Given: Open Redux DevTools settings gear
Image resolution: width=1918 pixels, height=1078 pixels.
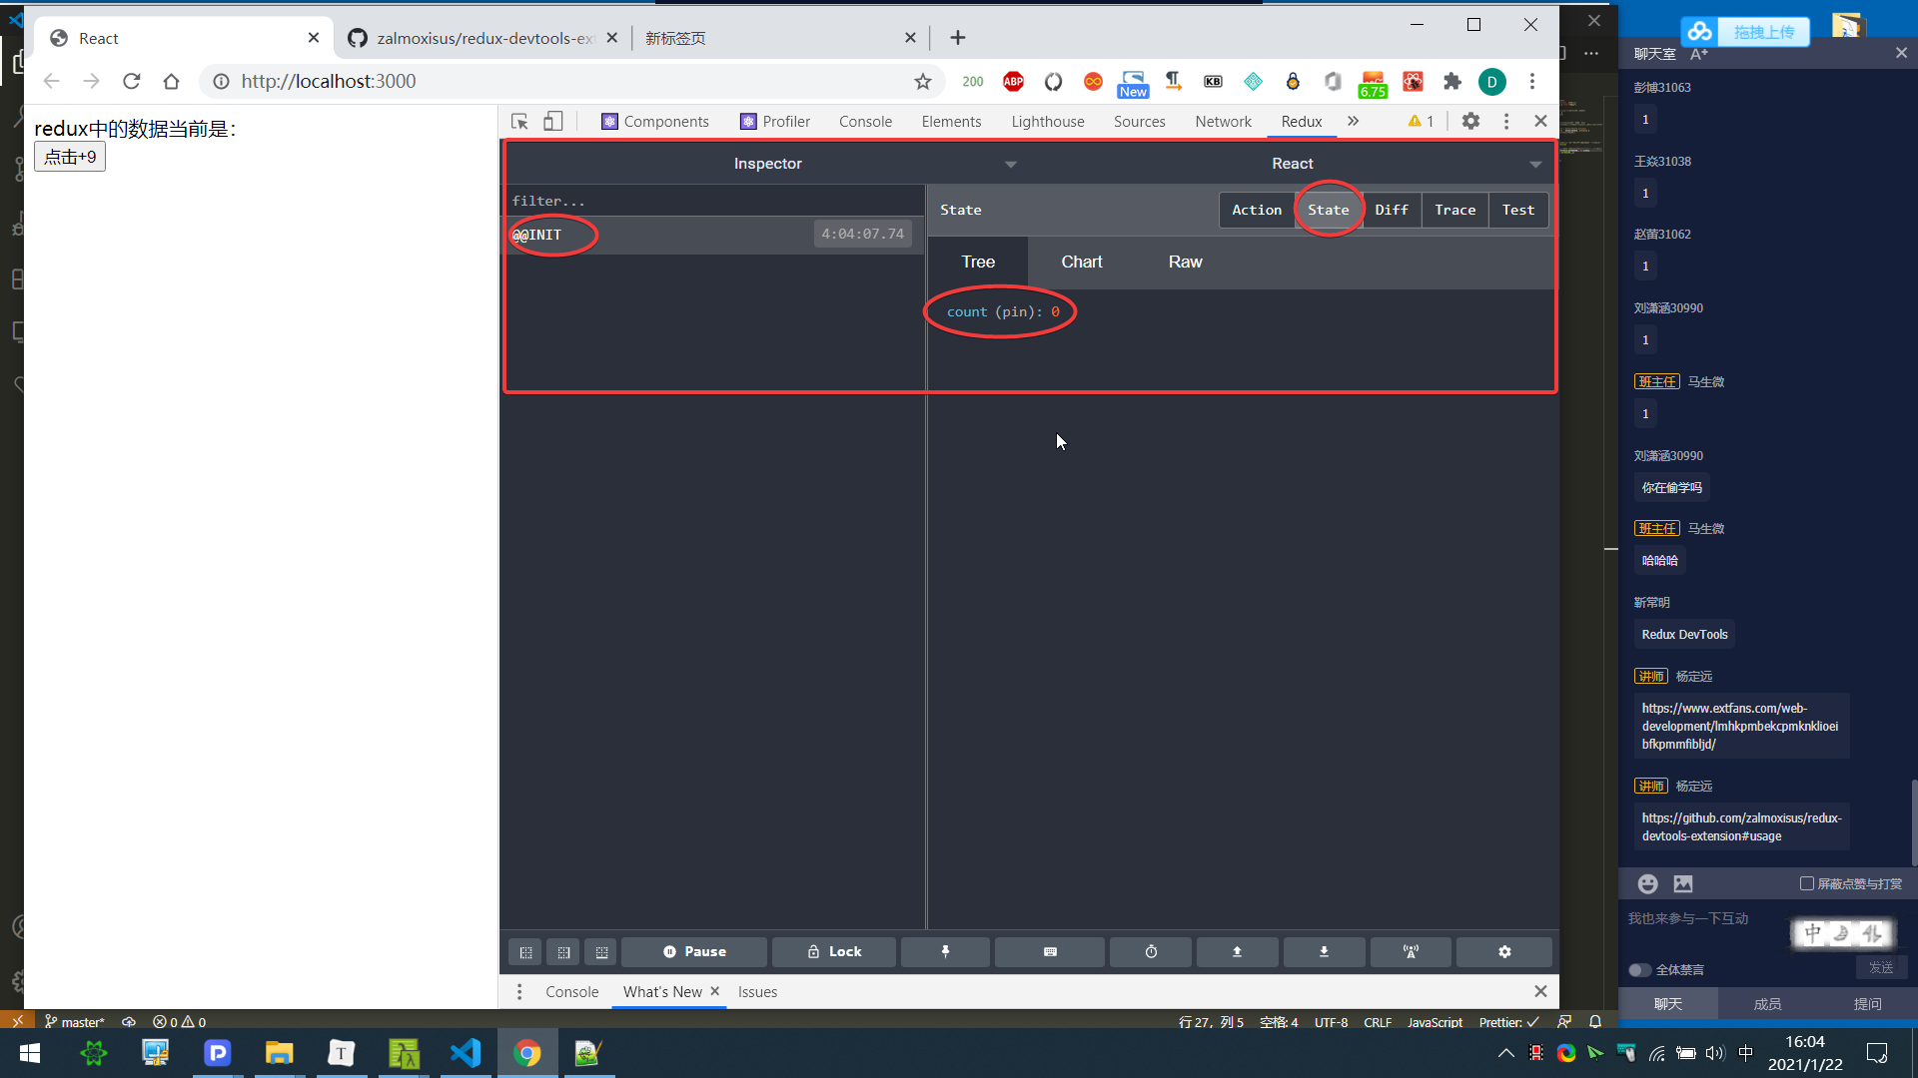Looking at the screenshot, I should pyautogui.click(x=1504, y=951).
